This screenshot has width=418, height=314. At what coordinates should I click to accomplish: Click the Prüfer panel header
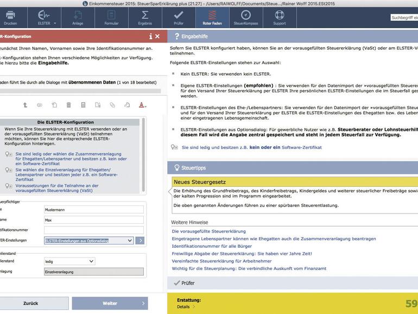pyautogui.click(x=293, y=283)
